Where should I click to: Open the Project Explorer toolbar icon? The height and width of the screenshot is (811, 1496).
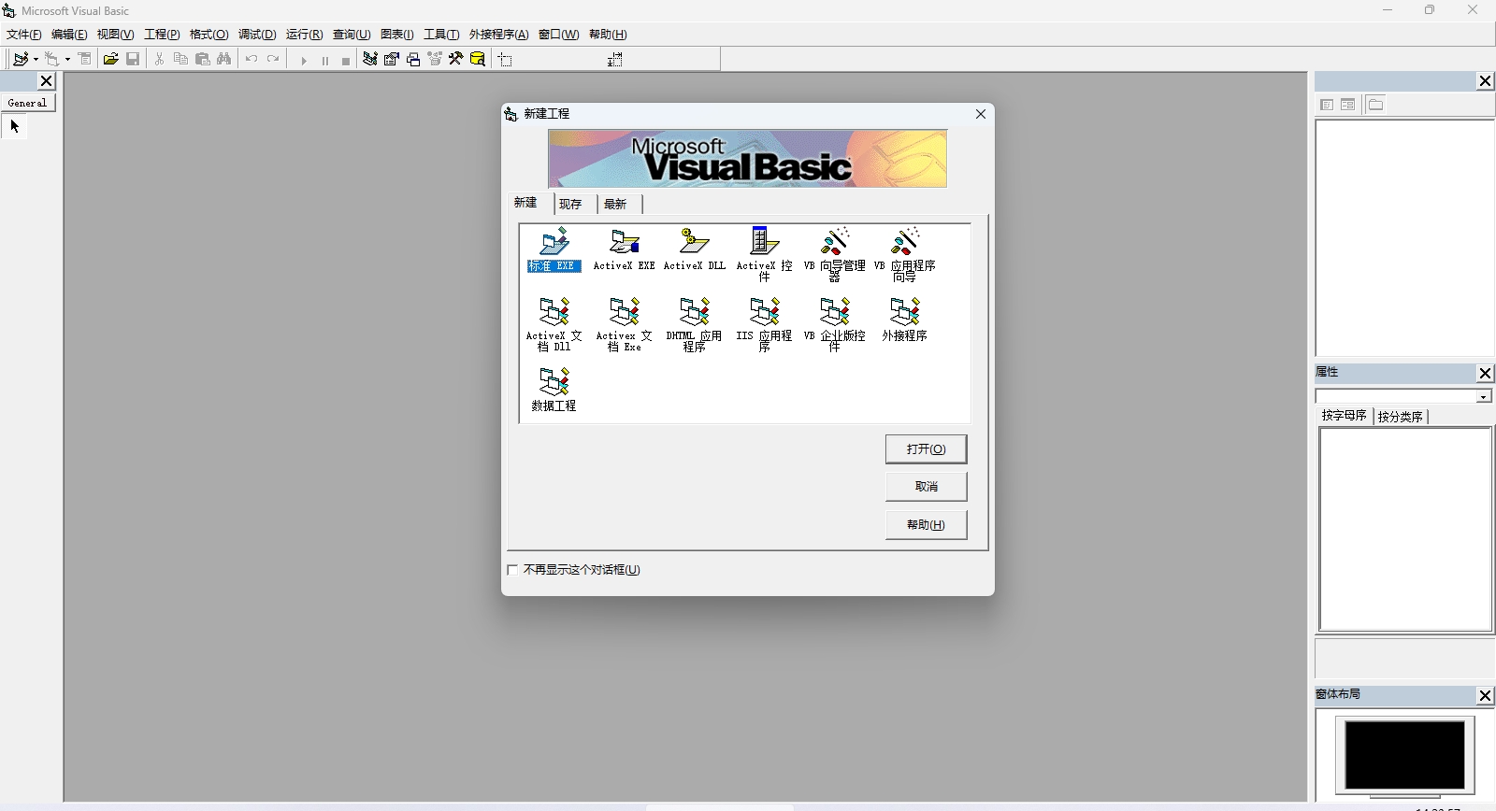pos(370,59)
